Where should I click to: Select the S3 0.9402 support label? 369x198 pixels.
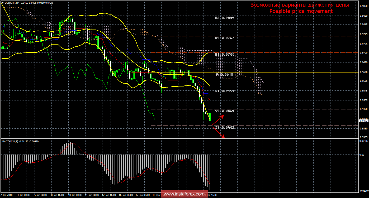pyautogui.click(x=224, y=128)
